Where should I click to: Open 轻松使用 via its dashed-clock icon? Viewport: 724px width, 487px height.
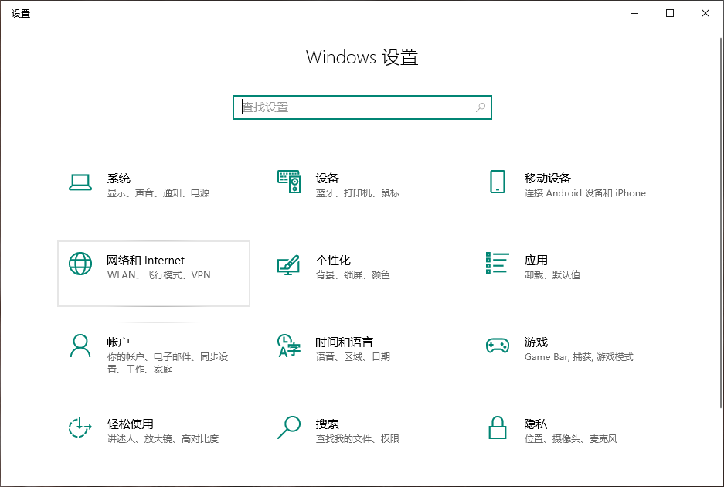coord(80,427)
